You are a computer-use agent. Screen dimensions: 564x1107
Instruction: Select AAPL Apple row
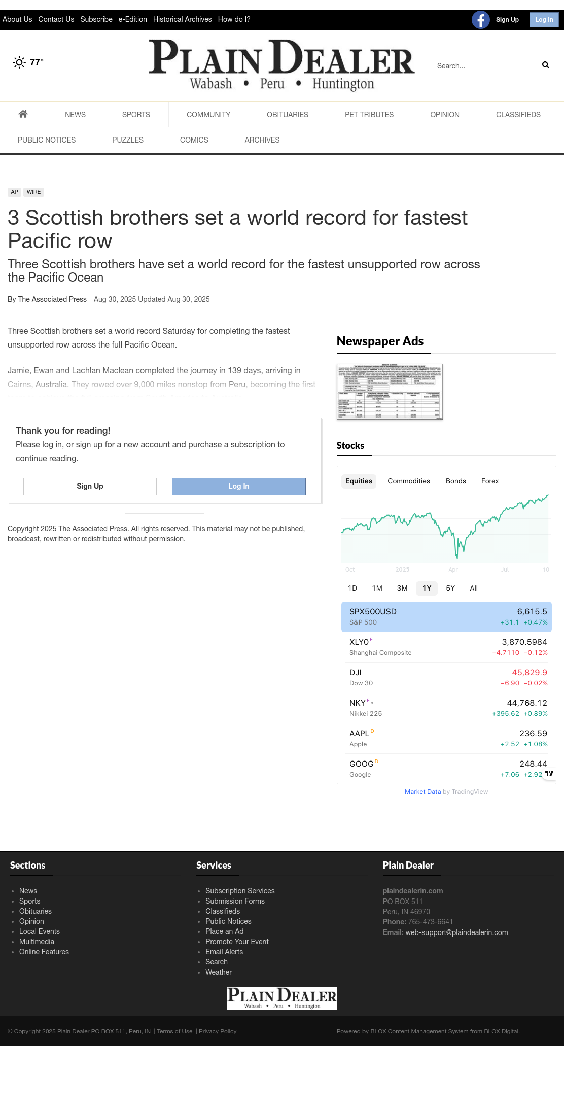[x=446, y=739]
